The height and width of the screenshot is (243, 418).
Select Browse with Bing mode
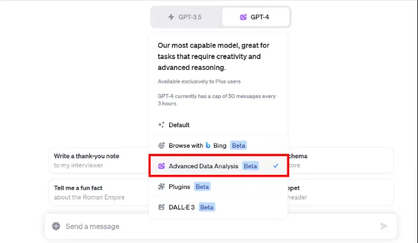pos(218,145)
